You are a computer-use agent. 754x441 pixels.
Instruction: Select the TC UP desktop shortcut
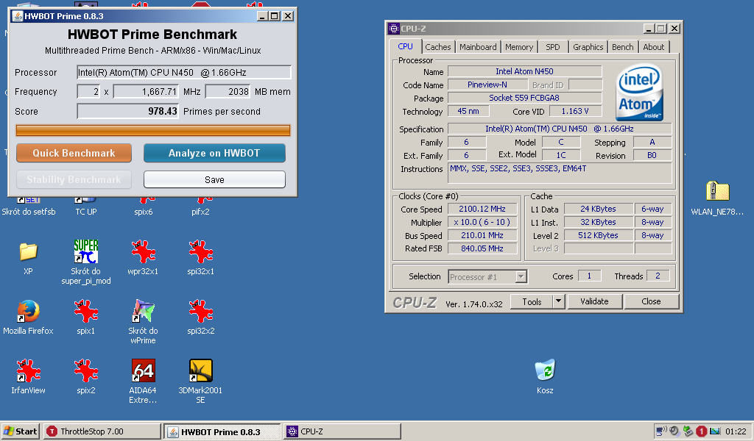[85, 212]
